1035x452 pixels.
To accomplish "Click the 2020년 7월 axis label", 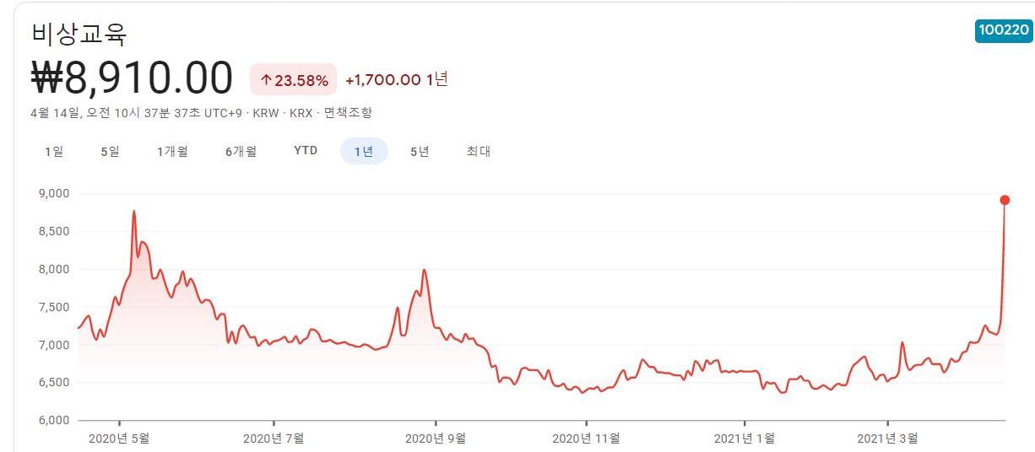I will pyautogui.click(x=274, y=439).
